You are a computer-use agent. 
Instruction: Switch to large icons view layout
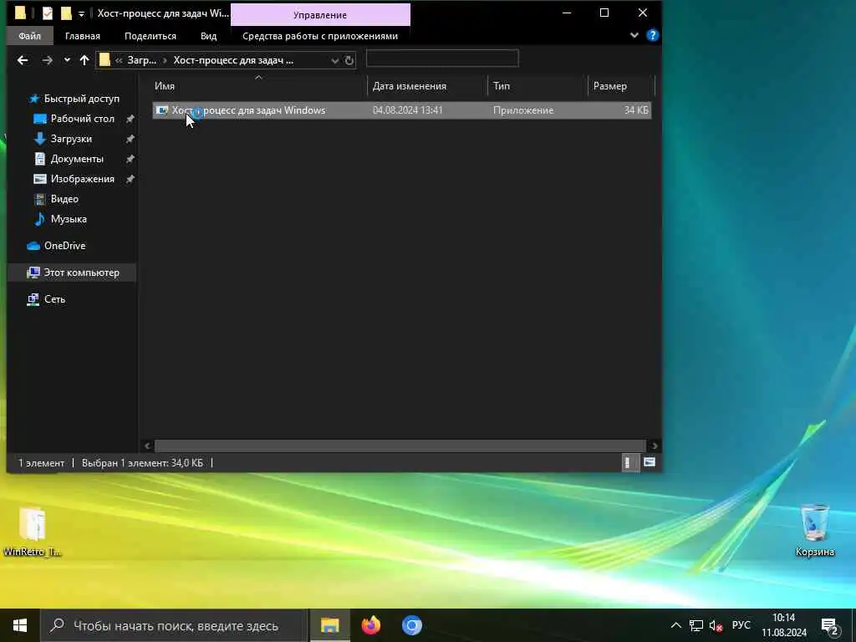[x=649, y=463]
